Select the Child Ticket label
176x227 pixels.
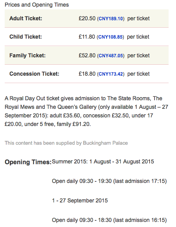[25, 37]
